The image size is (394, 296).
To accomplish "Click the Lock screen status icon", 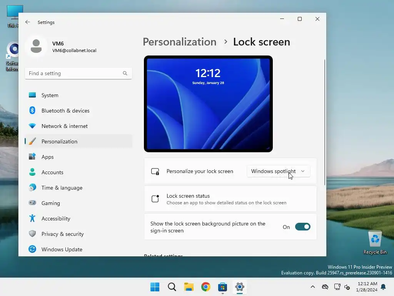I will 155,198.
